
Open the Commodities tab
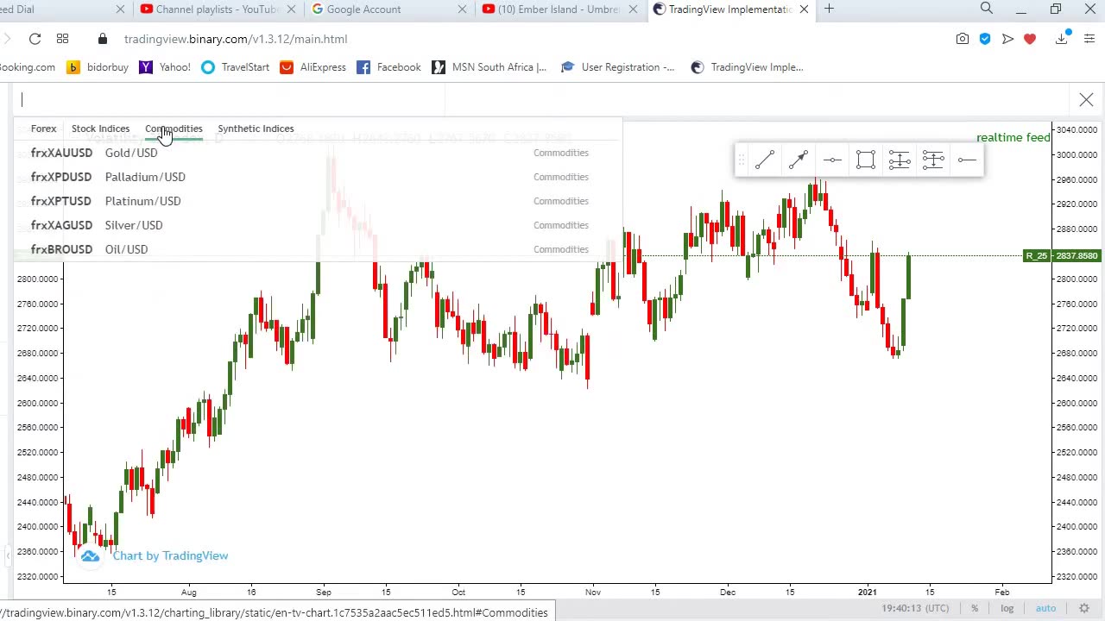click(x=174, y=129)
